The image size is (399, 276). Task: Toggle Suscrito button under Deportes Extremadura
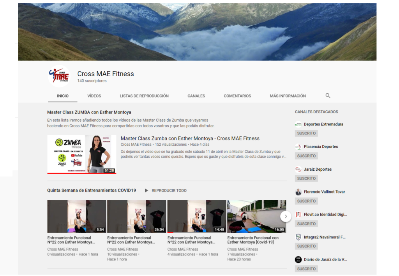tap(306, 133)
